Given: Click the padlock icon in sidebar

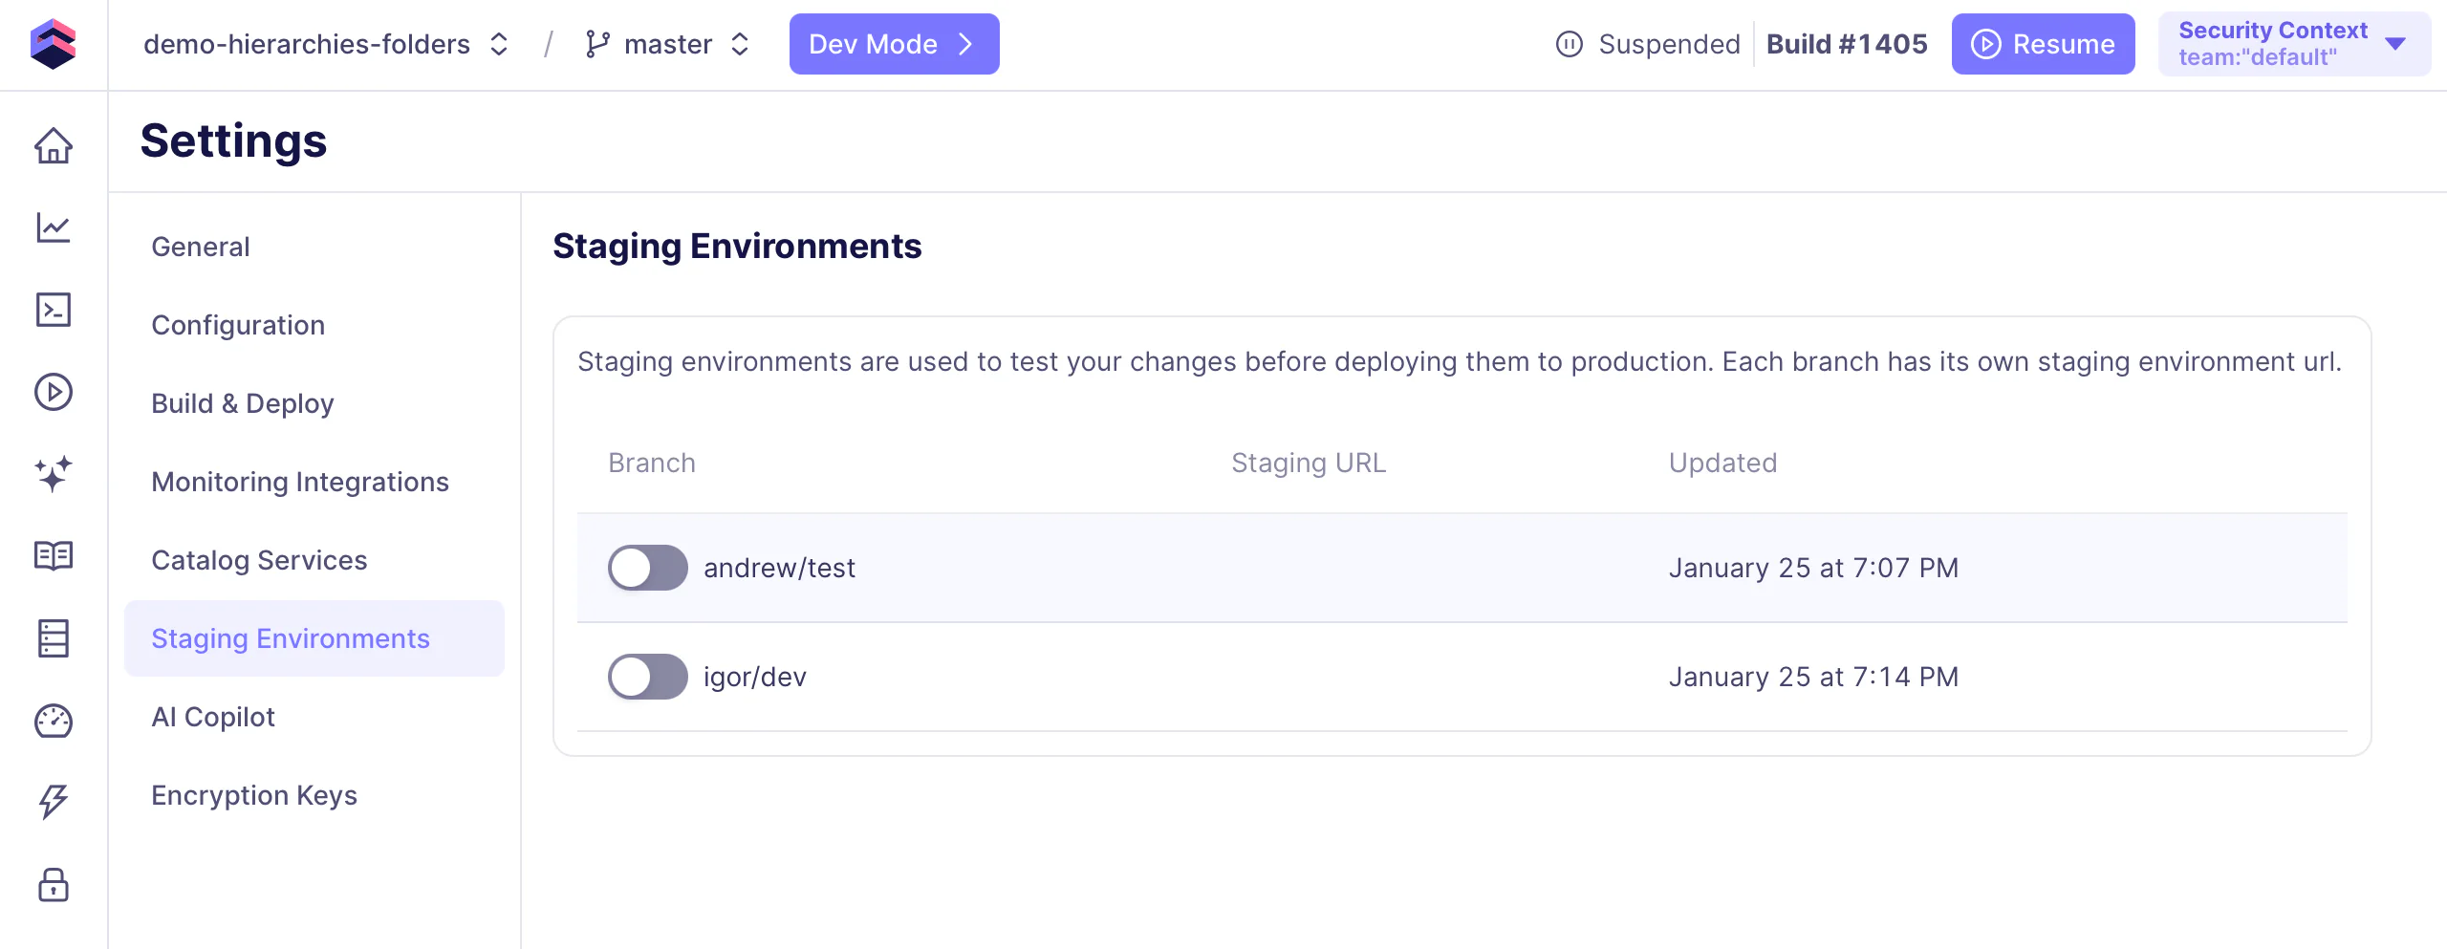Looking at the screenshot, I should pos(54,884).
